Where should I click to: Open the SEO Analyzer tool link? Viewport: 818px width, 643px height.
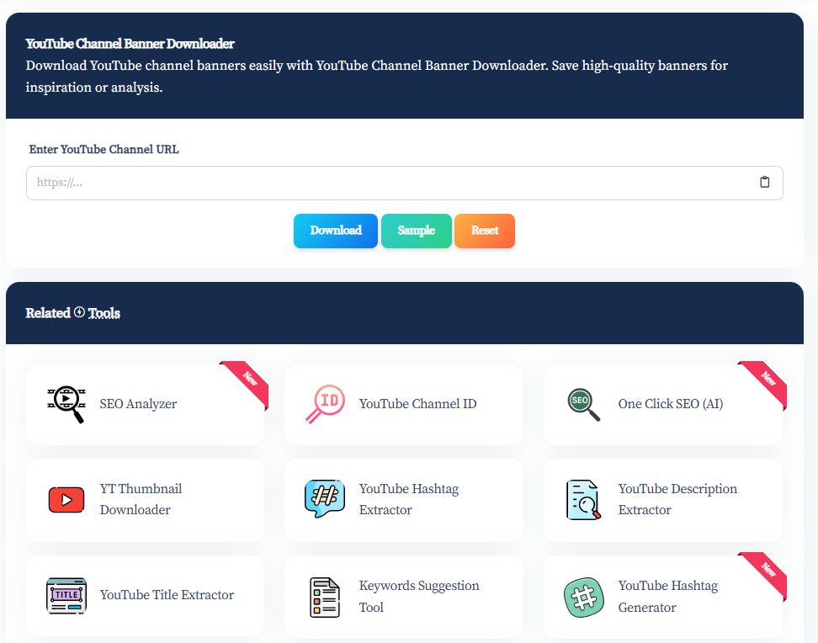(138, 404)
